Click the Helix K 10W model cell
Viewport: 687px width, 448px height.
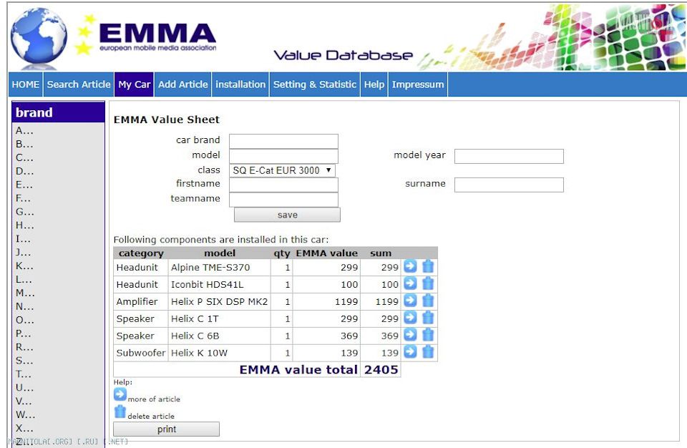point(219,353)
